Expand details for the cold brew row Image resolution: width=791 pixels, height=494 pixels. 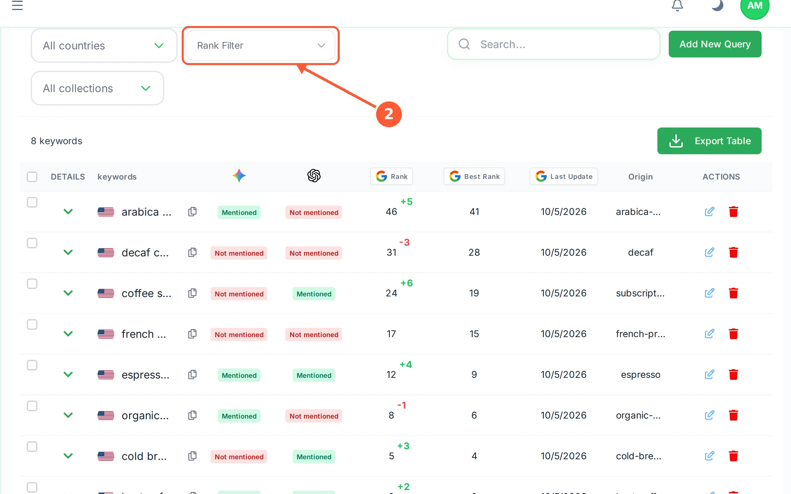coord(68,456)
